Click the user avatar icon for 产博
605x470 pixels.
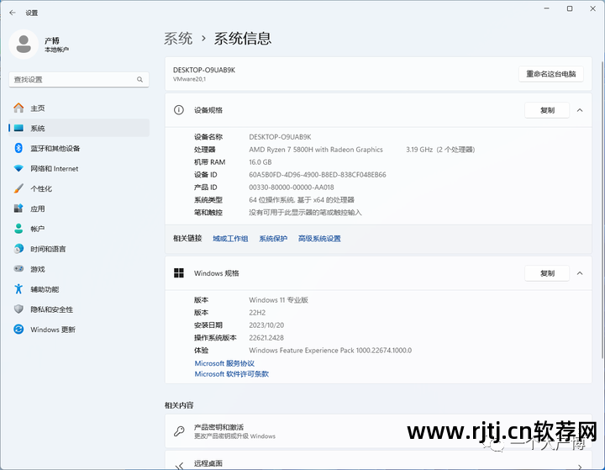click(24, 44)
